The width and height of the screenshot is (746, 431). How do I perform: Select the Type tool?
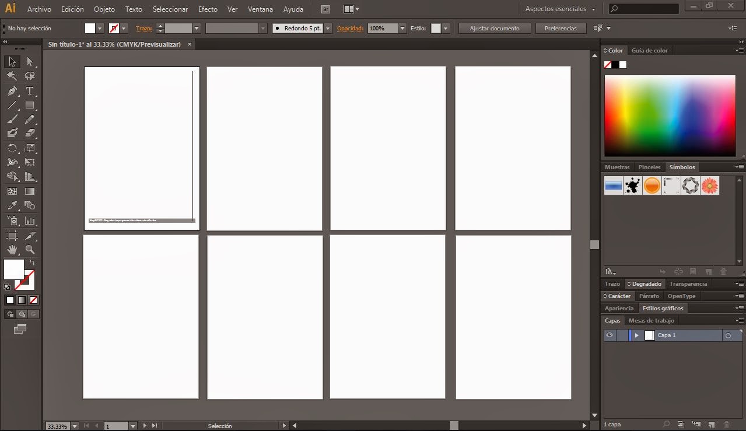[29, 91]
